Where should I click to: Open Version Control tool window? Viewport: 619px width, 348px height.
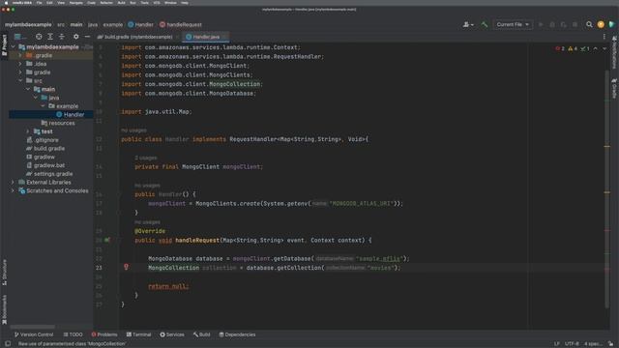pos(34,334)
